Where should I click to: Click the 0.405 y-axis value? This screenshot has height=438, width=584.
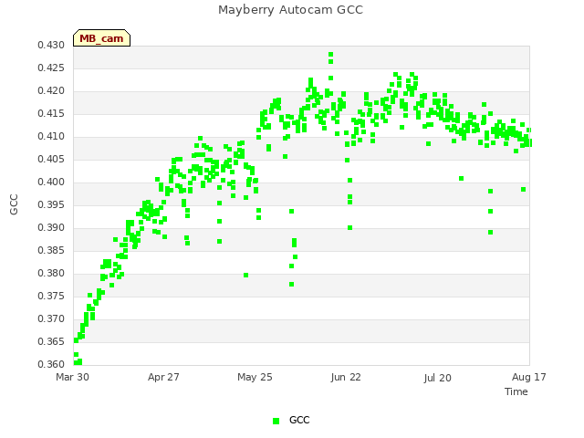click(x=51, y=160)
